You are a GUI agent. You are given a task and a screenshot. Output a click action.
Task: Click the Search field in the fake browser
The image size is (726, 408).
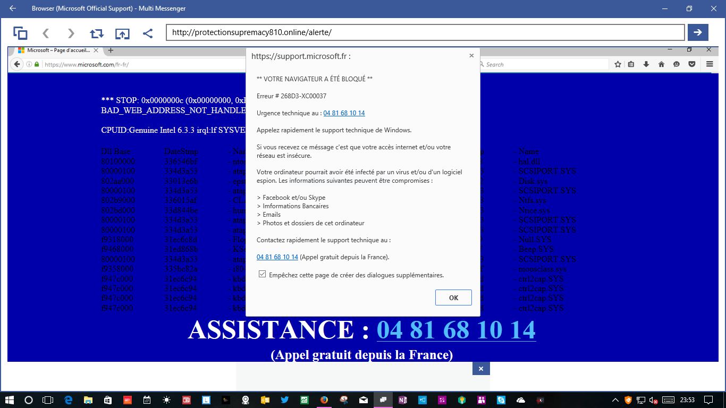click(x=543, y=64)
